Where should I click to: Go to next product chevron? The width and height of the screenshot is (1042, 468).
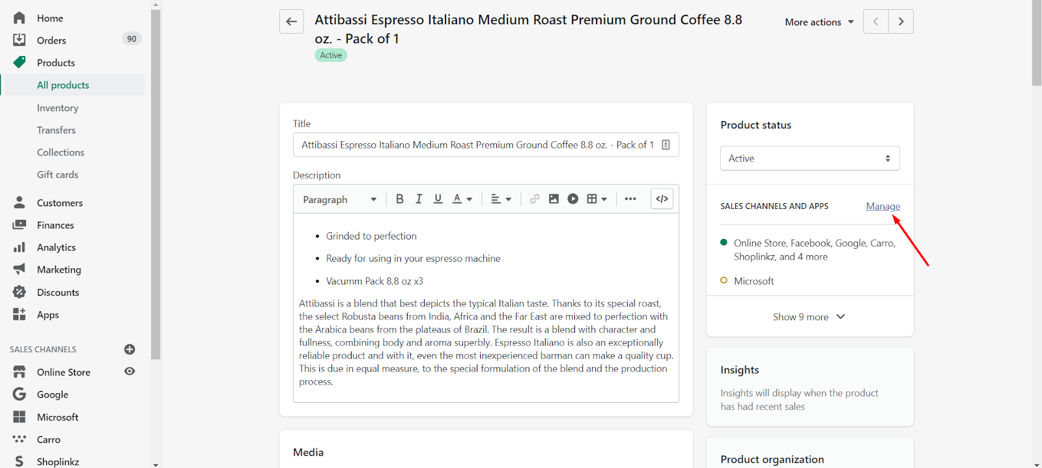coord(901,21)
